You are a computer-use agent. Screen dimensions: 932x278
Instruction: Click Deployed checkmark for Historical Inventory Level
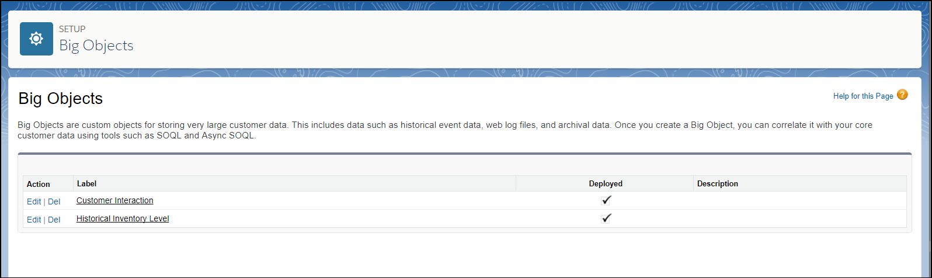click(606, 218)
